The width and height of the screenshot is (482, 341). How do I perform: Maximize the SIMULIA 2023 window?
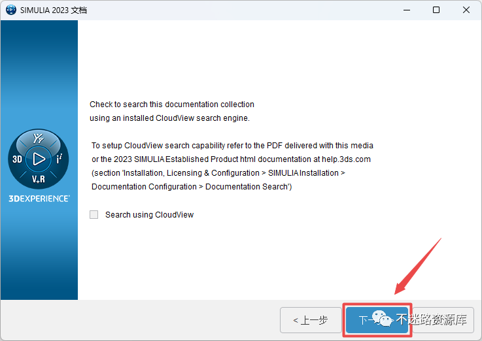click(436, 10)
